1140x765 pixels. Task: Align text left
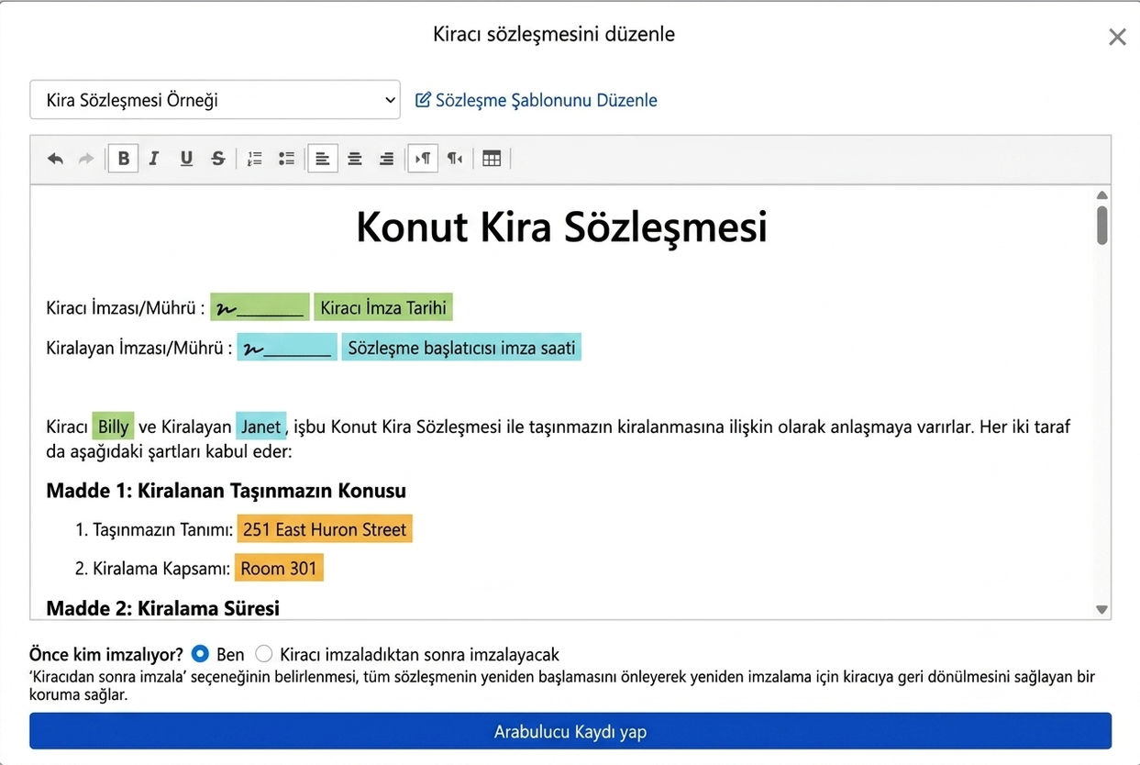pyautogui.click(x=323, y=159)
